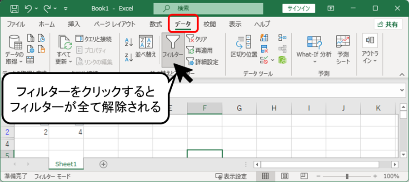
Task: Import data from Web icon
Action: [x=31, y=49]
